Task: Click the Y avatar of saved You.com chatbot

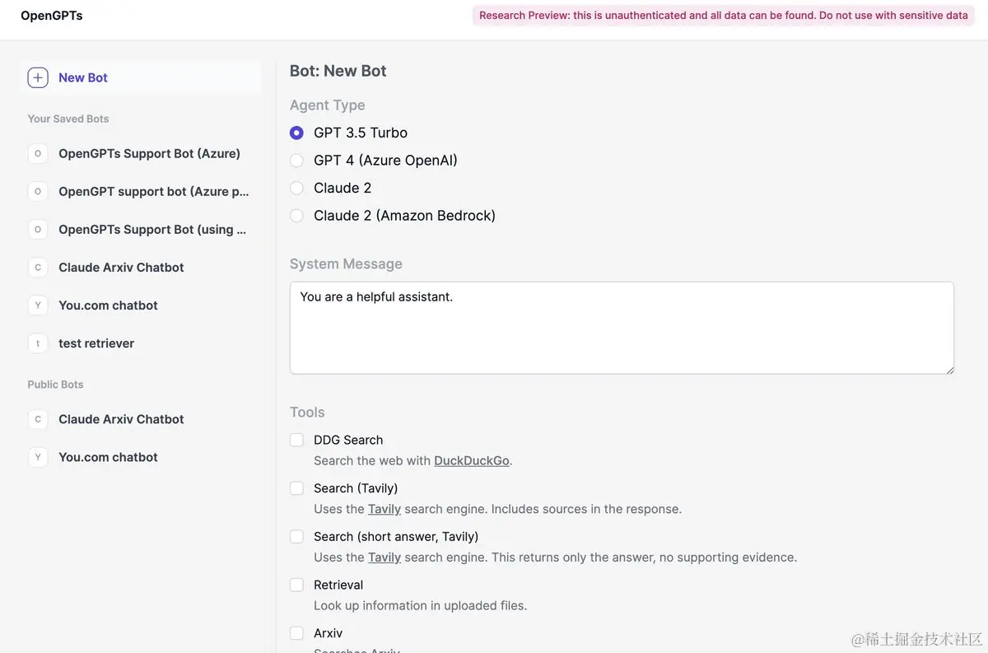Action: (38, 305)
